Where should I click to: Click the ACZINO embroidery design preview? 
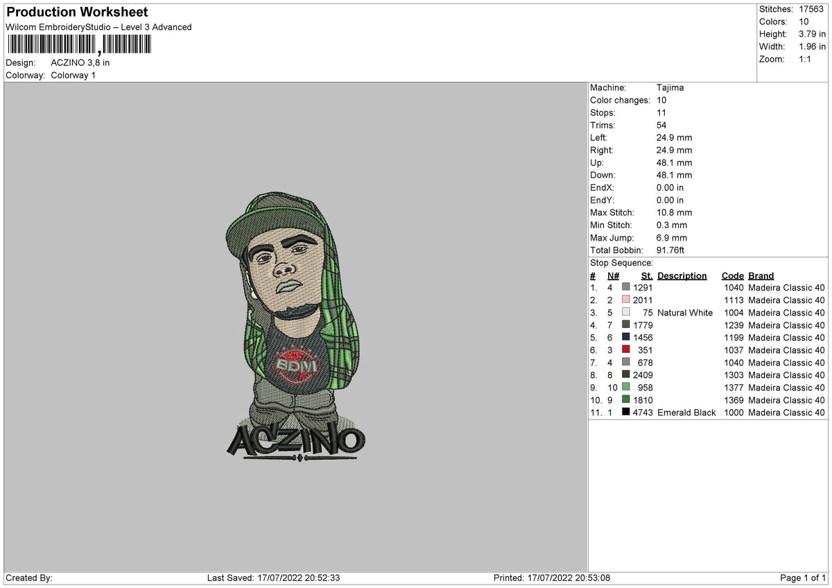pos(295,326)
